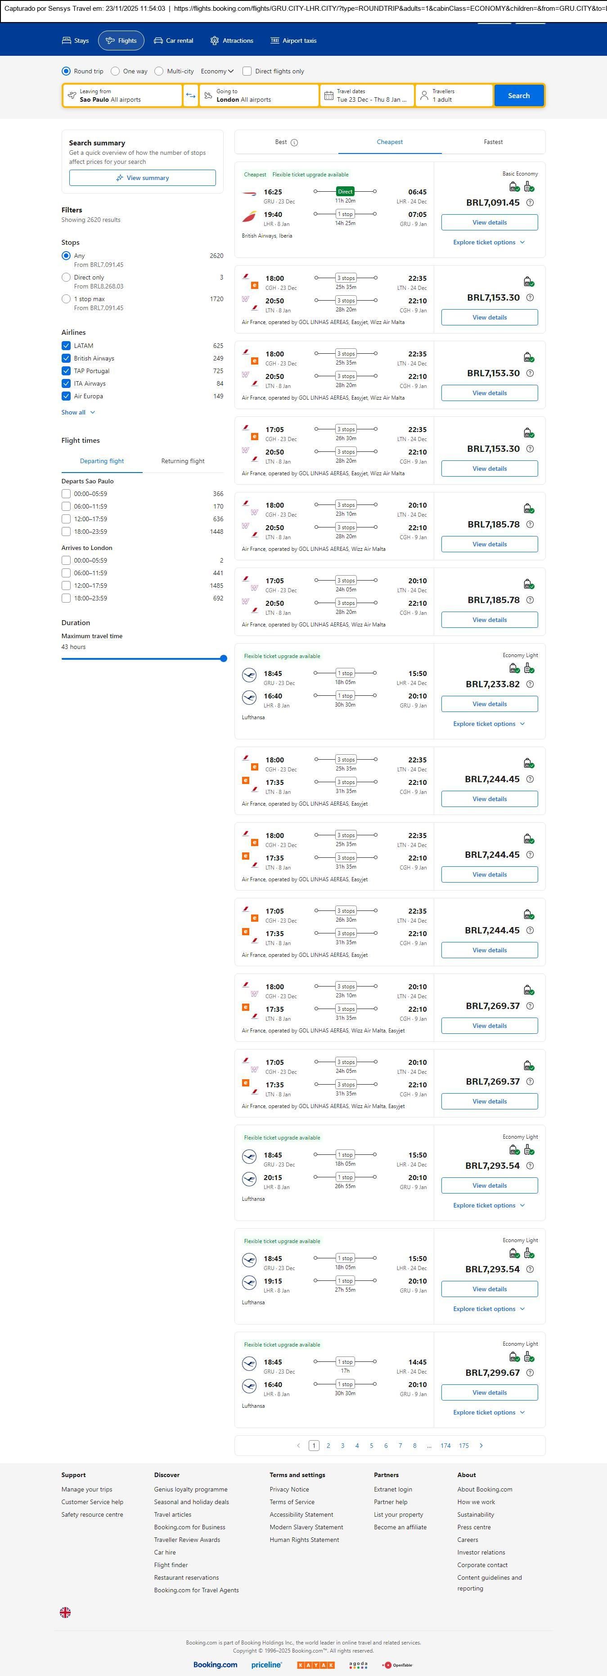607x1676 pixels.
Task: Click the info icon next to the Best tab
Action: [294, 143]
